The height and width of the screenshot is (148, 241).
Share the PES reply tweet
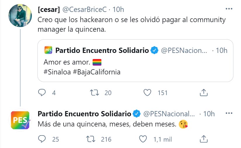pos(203,139)
